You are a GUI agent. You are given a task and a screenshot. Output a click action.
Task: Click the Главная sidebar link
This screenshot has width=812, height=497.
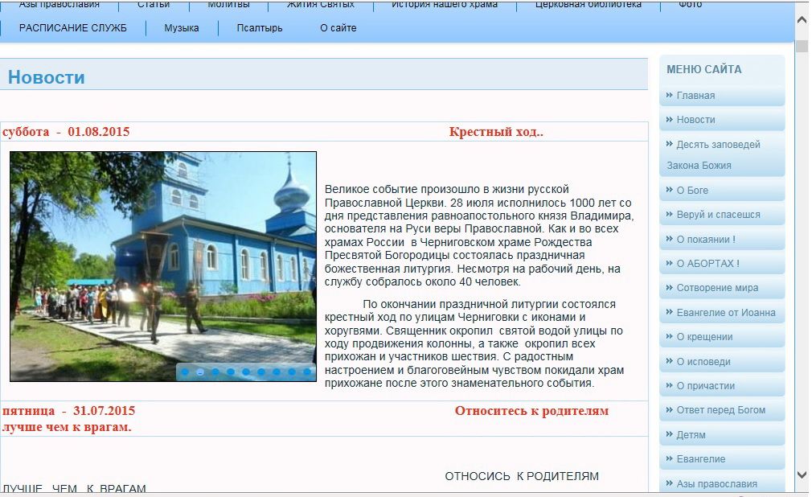[x=695, y=96]
